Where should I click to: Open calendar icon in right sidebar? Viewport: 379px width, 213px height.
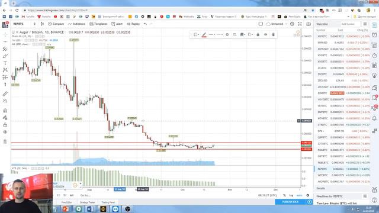coord(374,65)
